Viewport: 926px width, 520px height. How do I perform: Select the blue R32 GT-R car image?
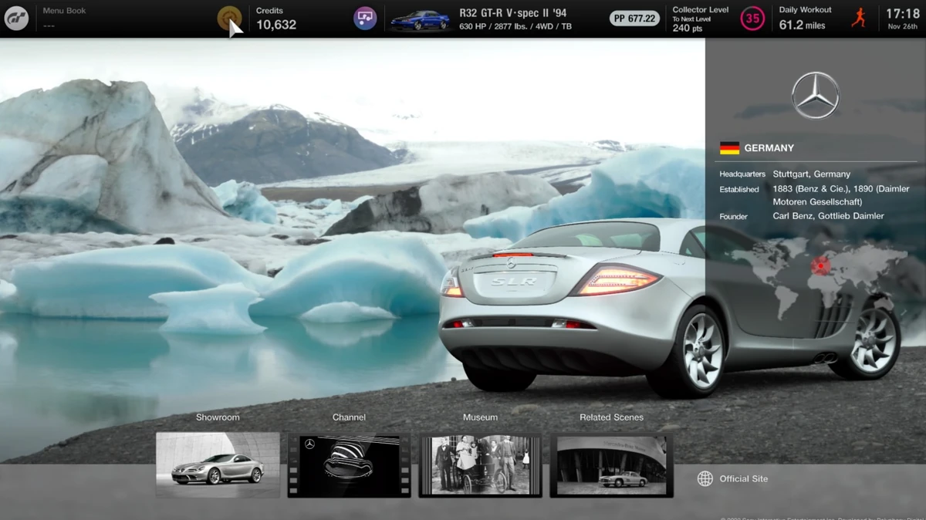point(420,20)
